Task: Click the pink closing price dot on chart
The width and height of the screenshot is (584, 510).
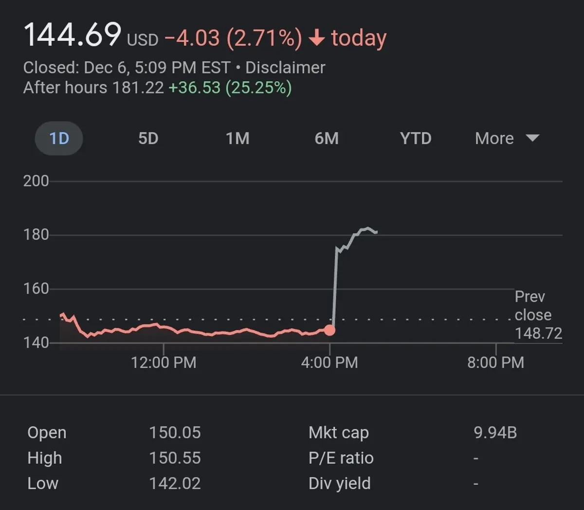Action: coord(329,330)
